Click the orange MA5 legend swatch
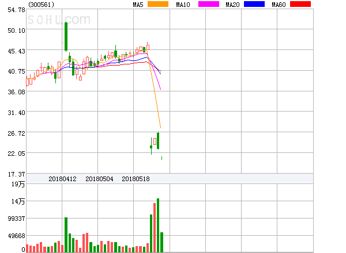The image size is (346, 253). pyautogui.click(x=158, y=4)
